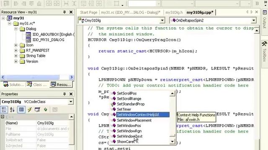This screenshot has height=150, width=268.
Task: Choose SetWindowPlacement from autocomplete list
Action: 134,120
